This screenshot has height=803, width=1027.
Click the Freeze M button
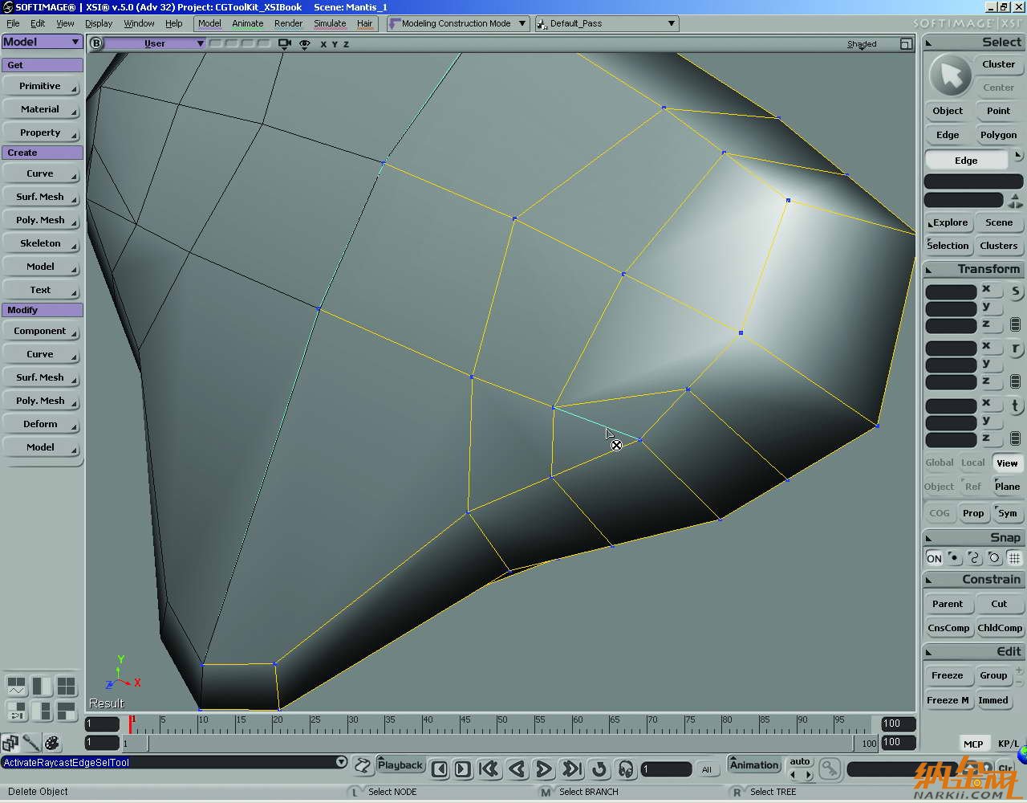(948, 700)
